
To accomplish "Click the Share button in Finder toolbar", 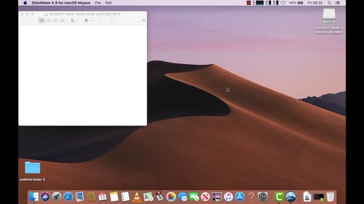I will pos(101,20).
